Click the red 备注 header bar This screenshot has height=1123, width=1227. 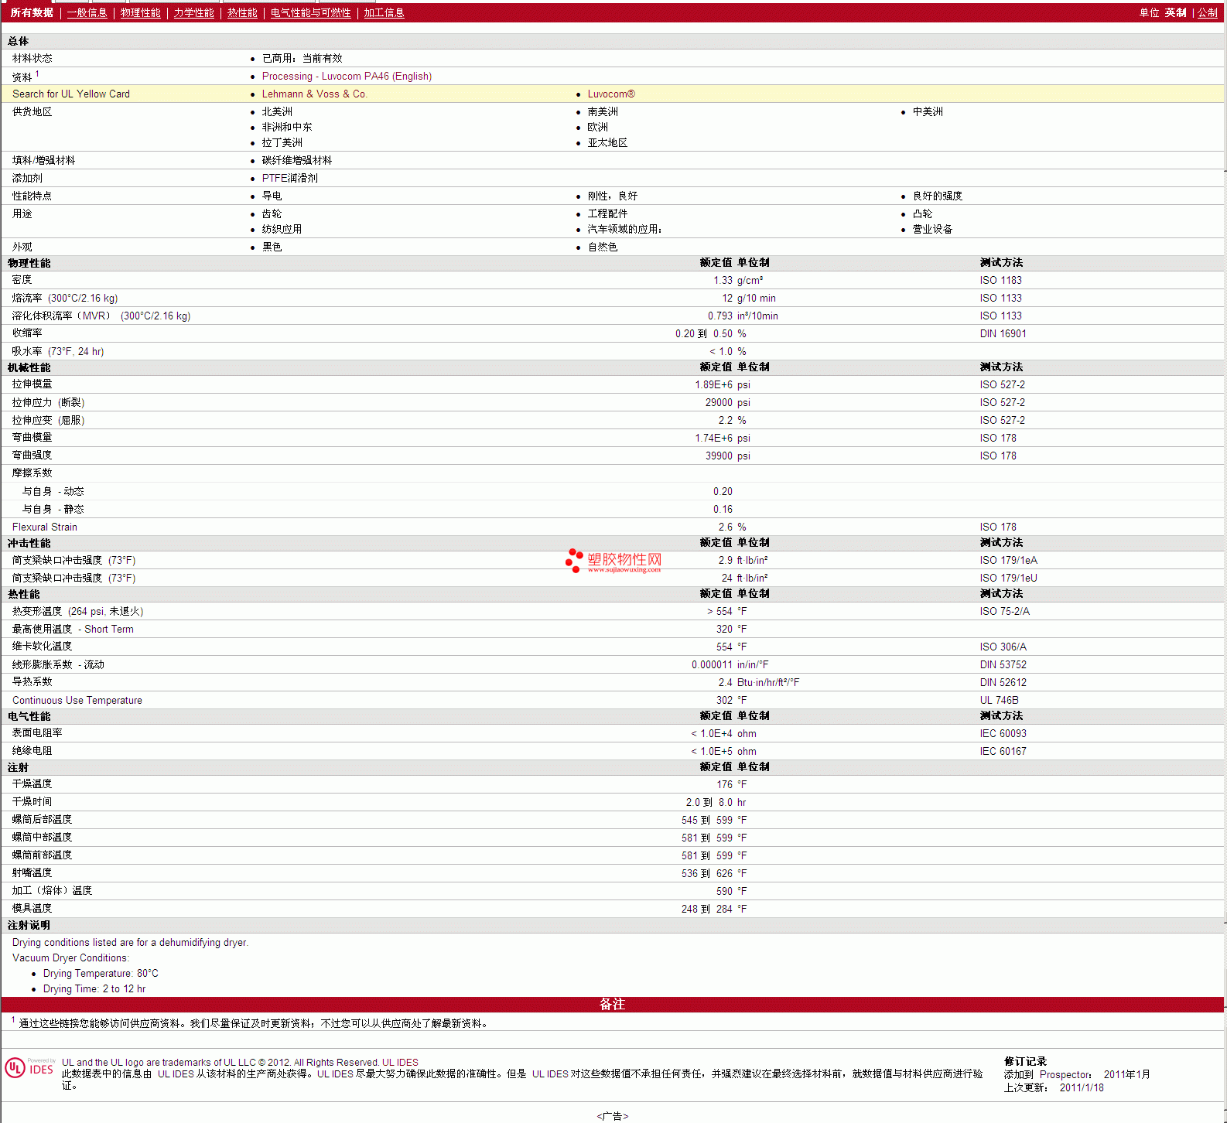tap(612, 1005)
